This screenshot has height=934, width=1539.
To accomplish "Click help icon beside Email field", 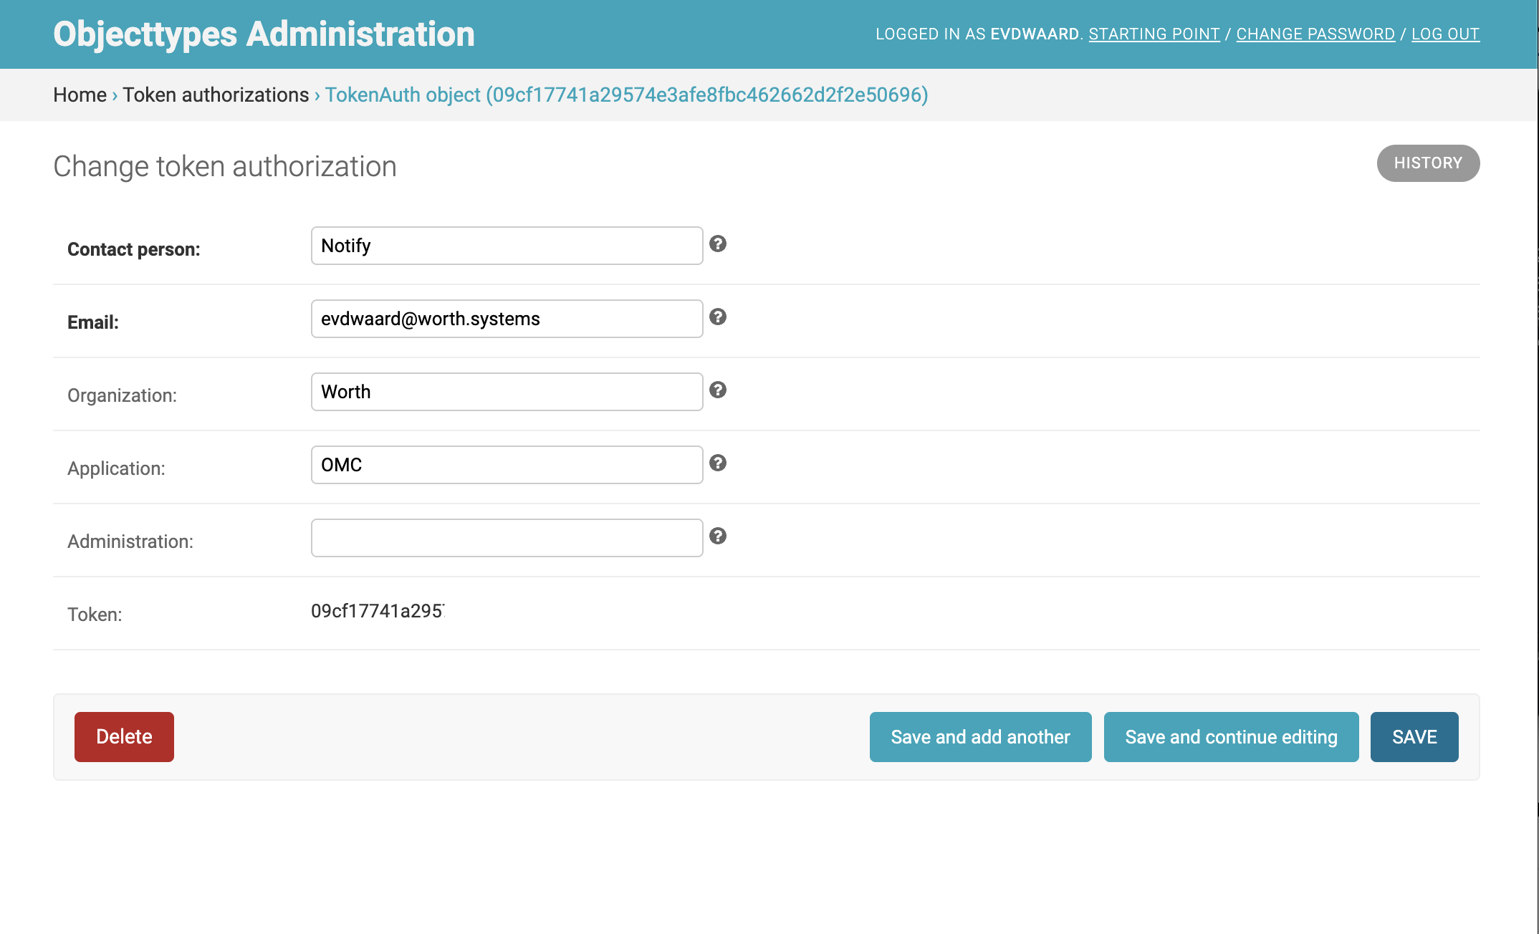I will (x=718, y=317).
